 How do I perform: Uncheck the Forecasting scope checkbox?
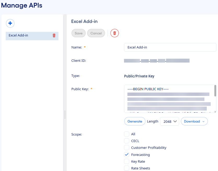point(127,155)
